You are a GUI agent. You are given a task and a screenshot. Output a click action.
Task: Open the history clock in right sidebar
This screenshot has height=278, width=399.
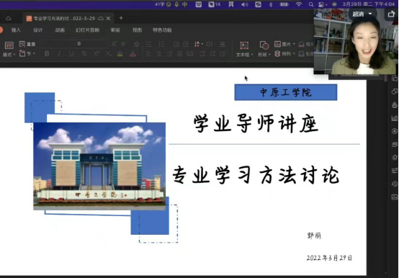(x=395, y=184)
